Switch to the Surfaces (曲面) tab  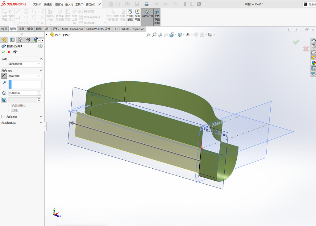tap(21, 29)
